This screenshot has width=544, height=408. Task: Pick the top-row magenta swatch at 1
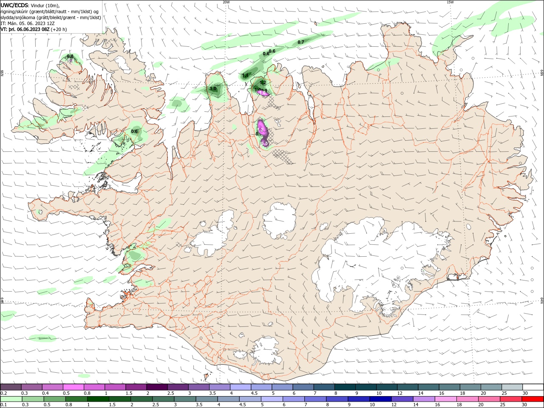pyautogui.click(x=115, y=387)
